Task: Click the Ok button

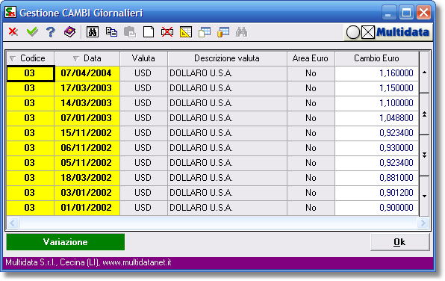Action: 400,242
